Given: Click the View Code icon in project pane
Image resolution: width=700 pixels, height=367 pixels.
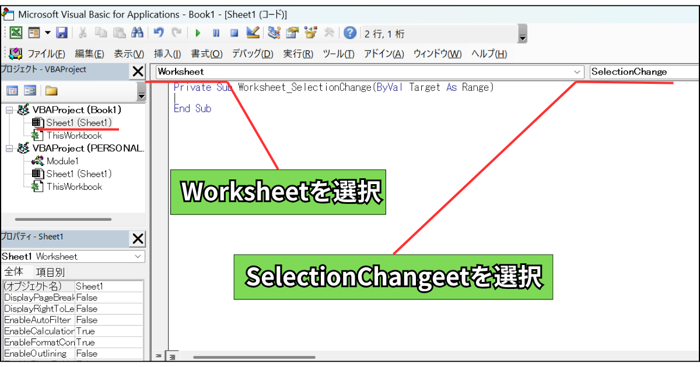Looking at the screenshot, I should [x=12, y=90].
